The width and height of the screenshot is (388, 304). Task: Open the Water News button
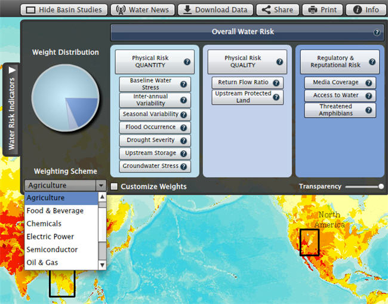(x=143, y=10)
